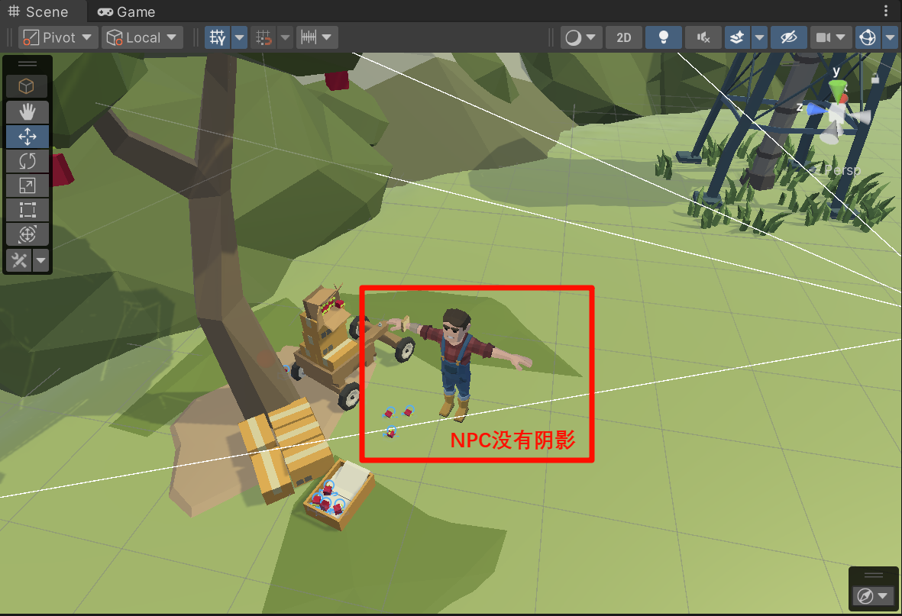The image size is (902, 616).
Task: Switch to the Scene tab
Action: click(38, 11)
